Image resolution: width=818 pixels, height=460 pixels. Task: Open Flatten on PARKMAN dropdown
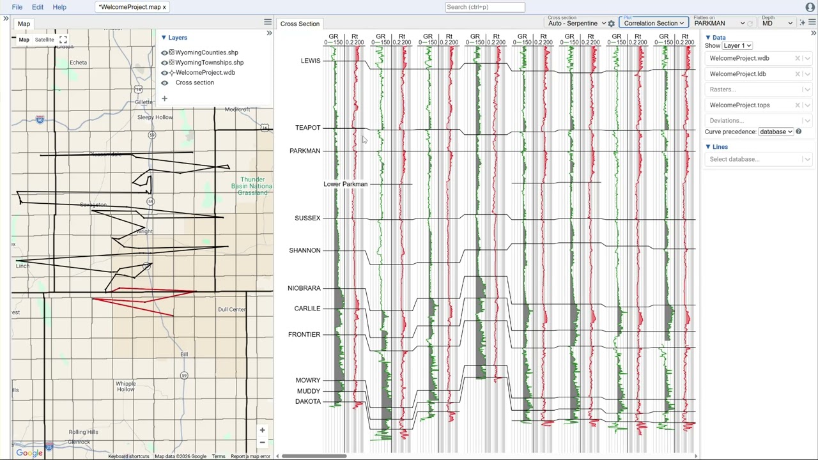click(x=719, y=24)
